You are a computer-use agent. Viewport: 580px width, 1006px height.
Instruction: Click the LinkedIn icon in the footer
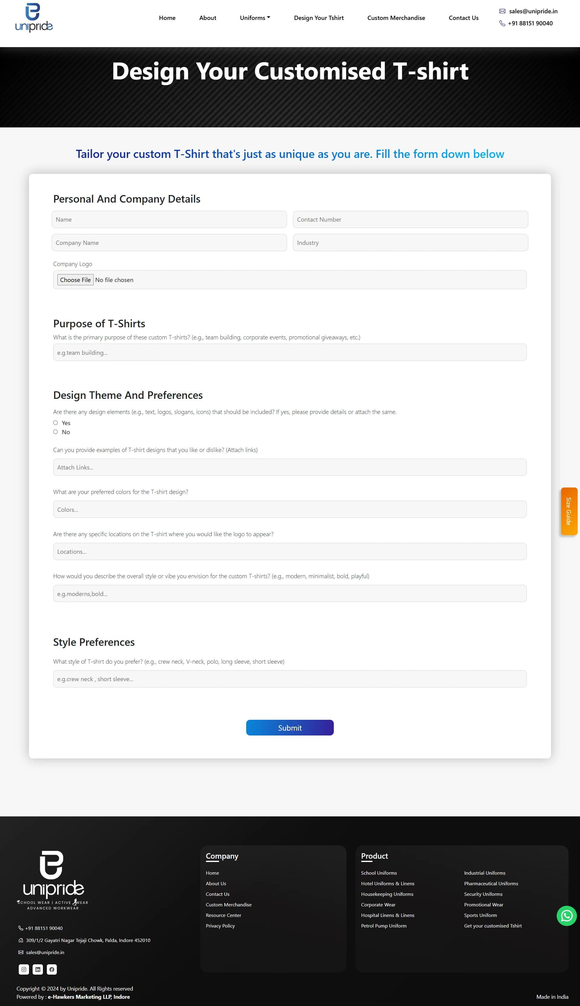[38, 969]
